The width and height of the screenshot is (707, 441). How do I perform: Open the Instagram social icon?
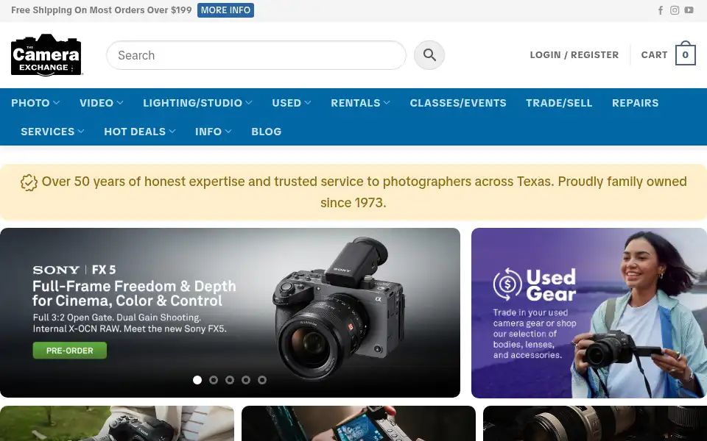(675, 10)
